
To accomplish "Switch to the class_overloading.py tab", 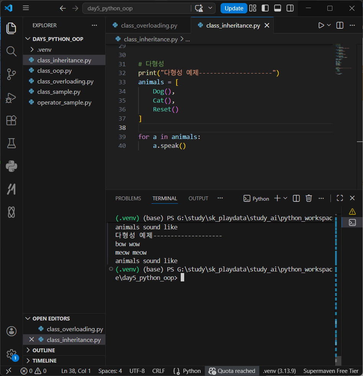I will point(149,25).
